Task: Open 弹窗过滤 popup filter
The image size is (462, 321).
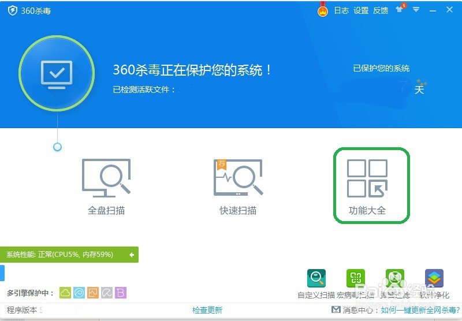Action: (395, 284)
